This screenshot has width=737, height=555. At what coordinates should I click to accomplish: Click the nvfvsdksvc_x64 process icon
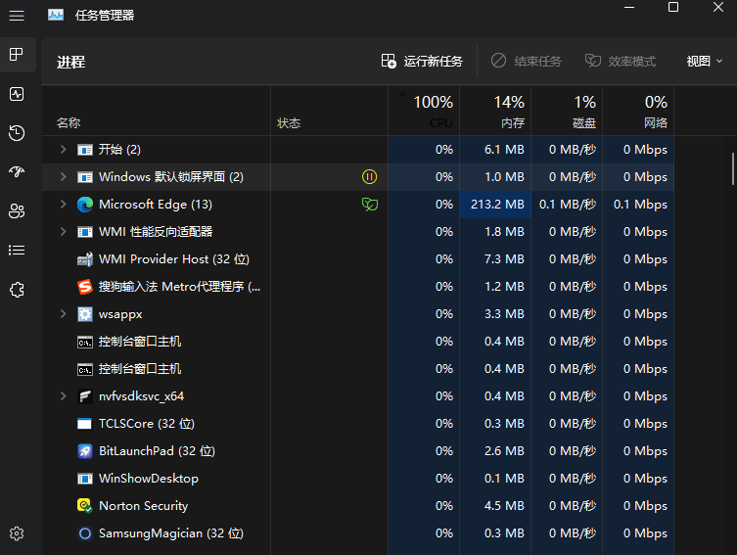84,396
